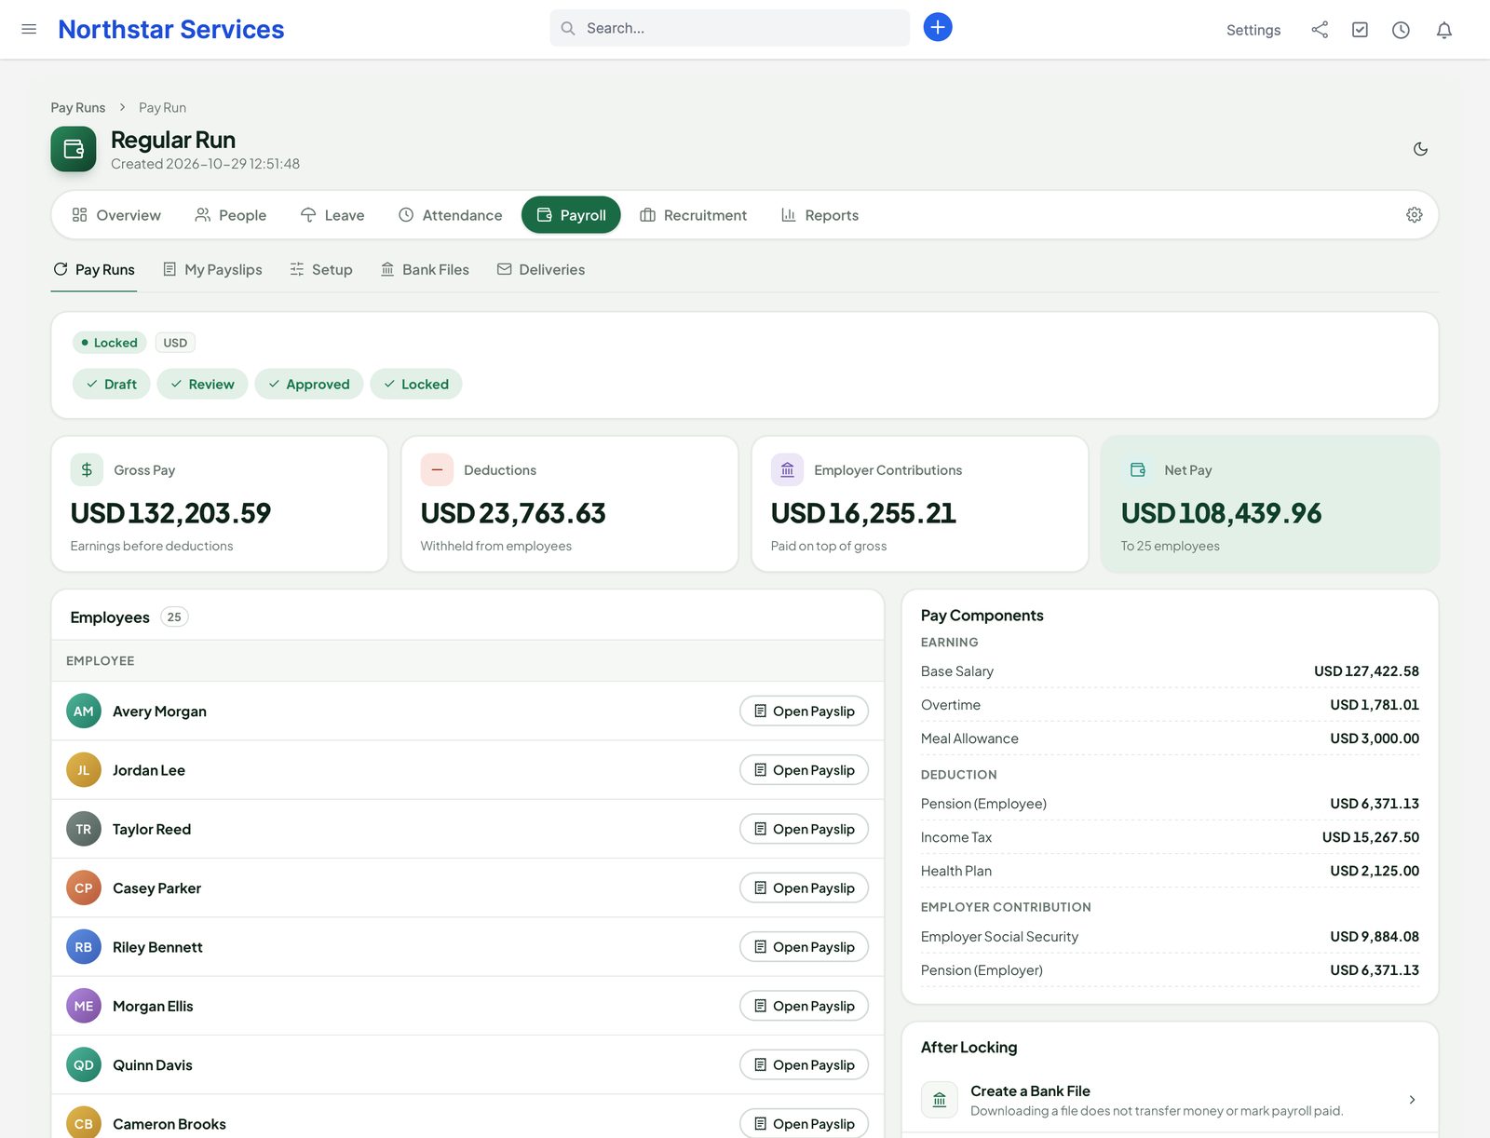1490x1138 pixels.
Task: Click the Review stage chip
Action: coord(202,384)
